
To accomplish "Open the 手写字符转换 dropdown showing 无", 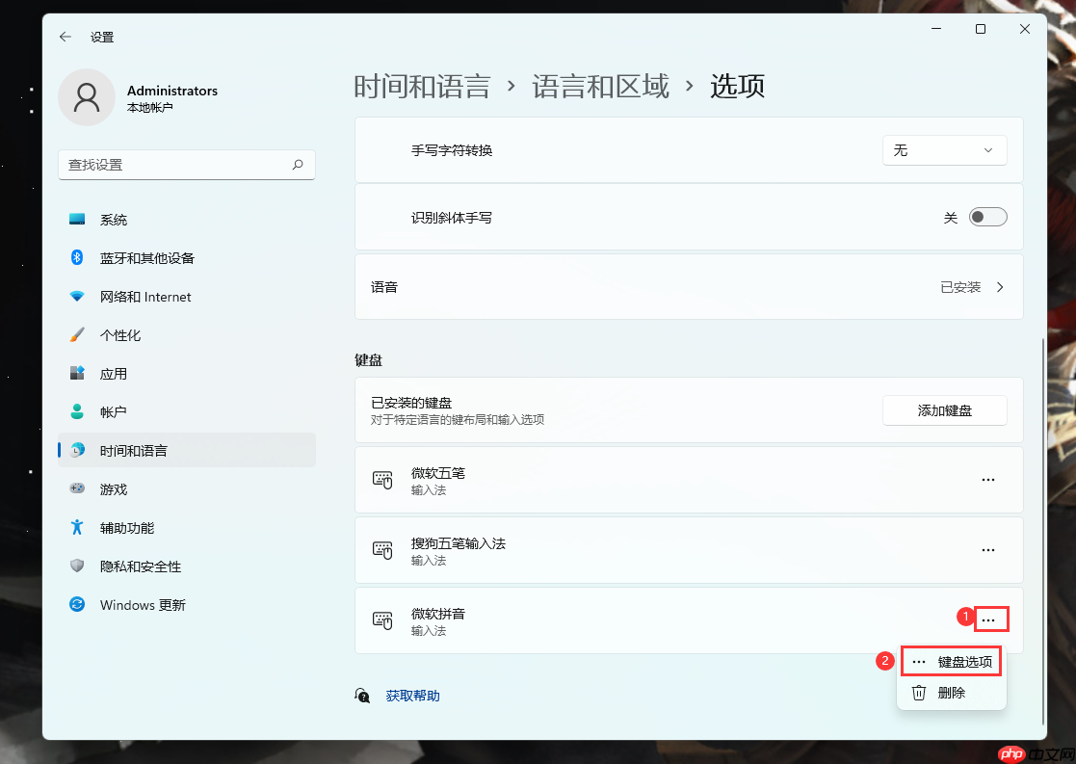I will [x=944, y=150].
